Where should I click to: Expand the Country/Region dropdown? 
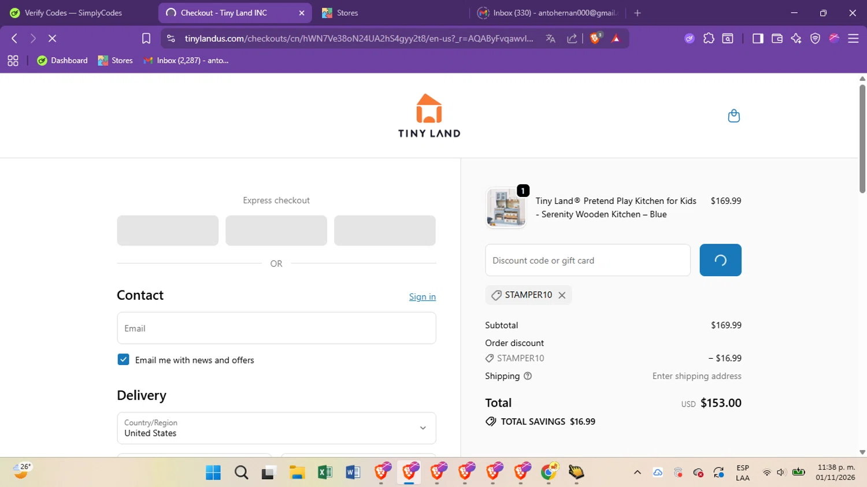pyautogui.click(x=276, y=428)
